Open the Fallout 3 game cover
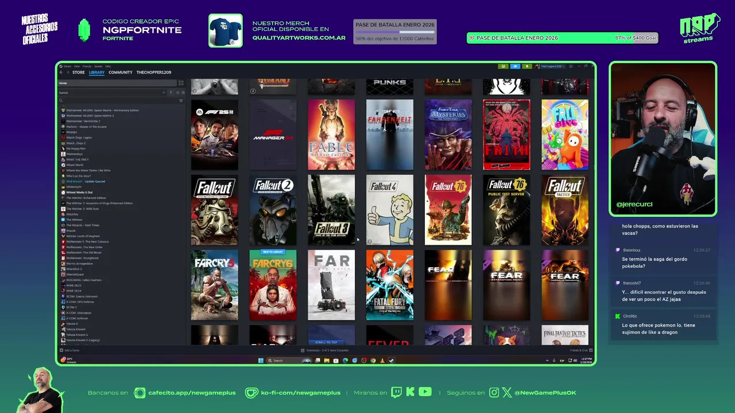 coord(331,210)
